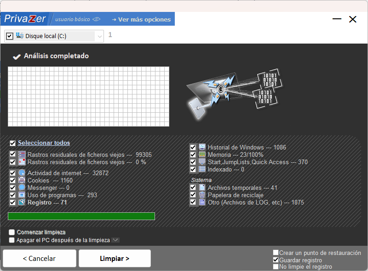Uncheck the Cookies checkbox

[13, 180]
